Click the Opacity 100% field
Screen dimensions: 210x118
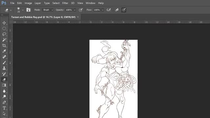click(69, 10)
